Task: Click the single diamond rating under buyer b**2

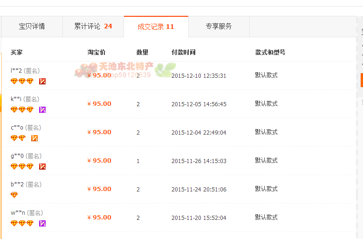Action: point(14,195)
